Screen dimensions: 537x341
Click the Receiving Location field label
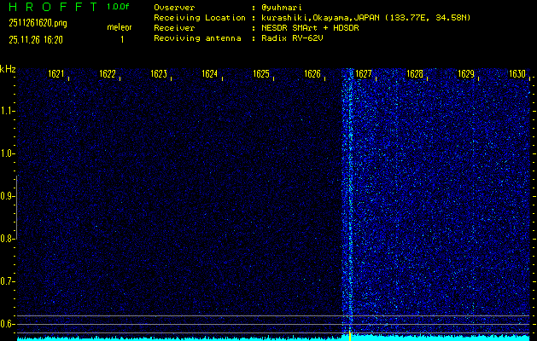tap(200, 18)
